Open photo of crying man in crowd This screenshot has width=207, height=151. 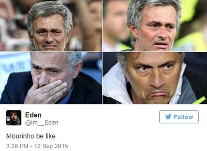51,26
